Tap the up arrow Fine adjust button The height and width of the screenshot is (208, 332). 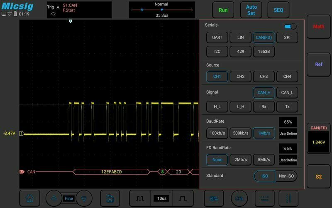pos(54,198)
